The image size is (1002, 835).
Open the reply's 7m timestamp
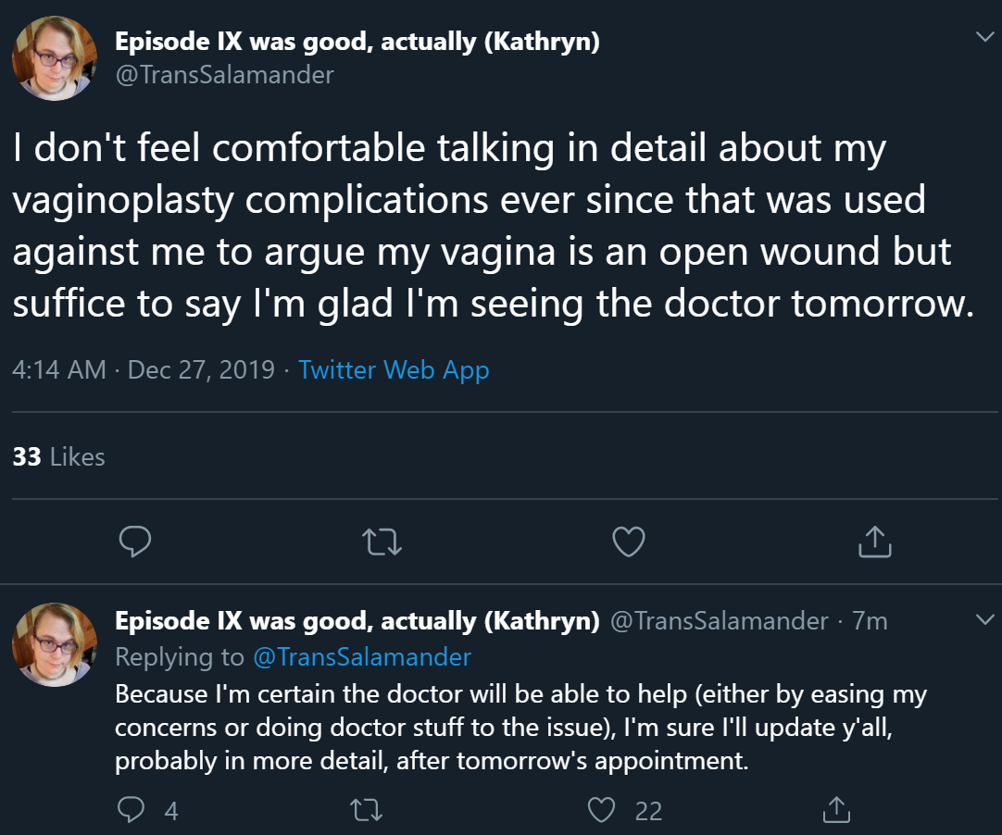click(x=870, y=620)
